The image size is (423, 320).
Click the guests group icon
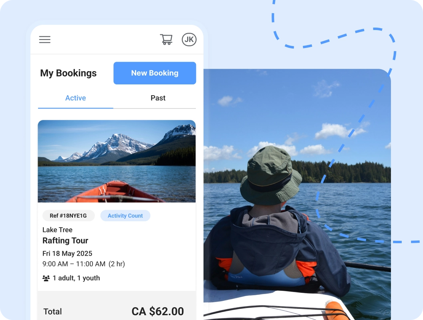point(46,278)
